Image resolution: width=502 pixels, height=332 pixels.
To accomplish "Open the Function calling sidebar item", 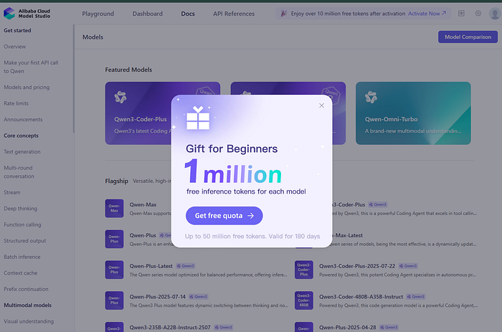I will coord(22,224).
